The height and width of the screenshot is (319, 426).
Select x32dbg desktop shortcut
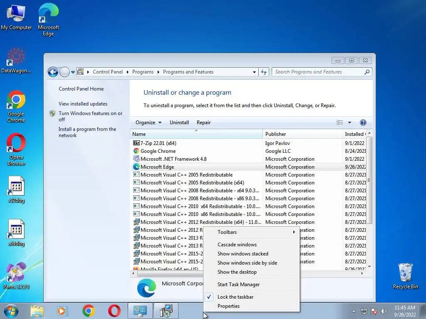coord(16,189)
